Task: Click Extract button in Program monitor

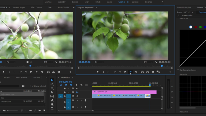Action: [148, 72]
